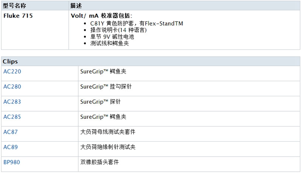This screenshot has height=173, width=301.
Task: Click the 单节 9V 碱性电池 bullet item
Action: [x=112, y=37]
